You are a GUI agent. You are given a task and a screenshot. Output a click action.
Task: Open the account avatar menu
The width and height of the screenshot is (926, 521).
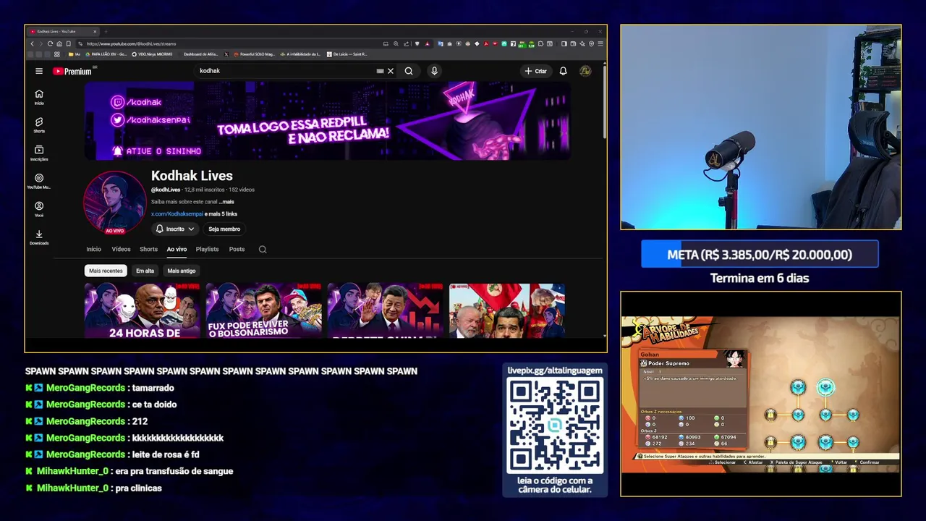pos(585,71)
